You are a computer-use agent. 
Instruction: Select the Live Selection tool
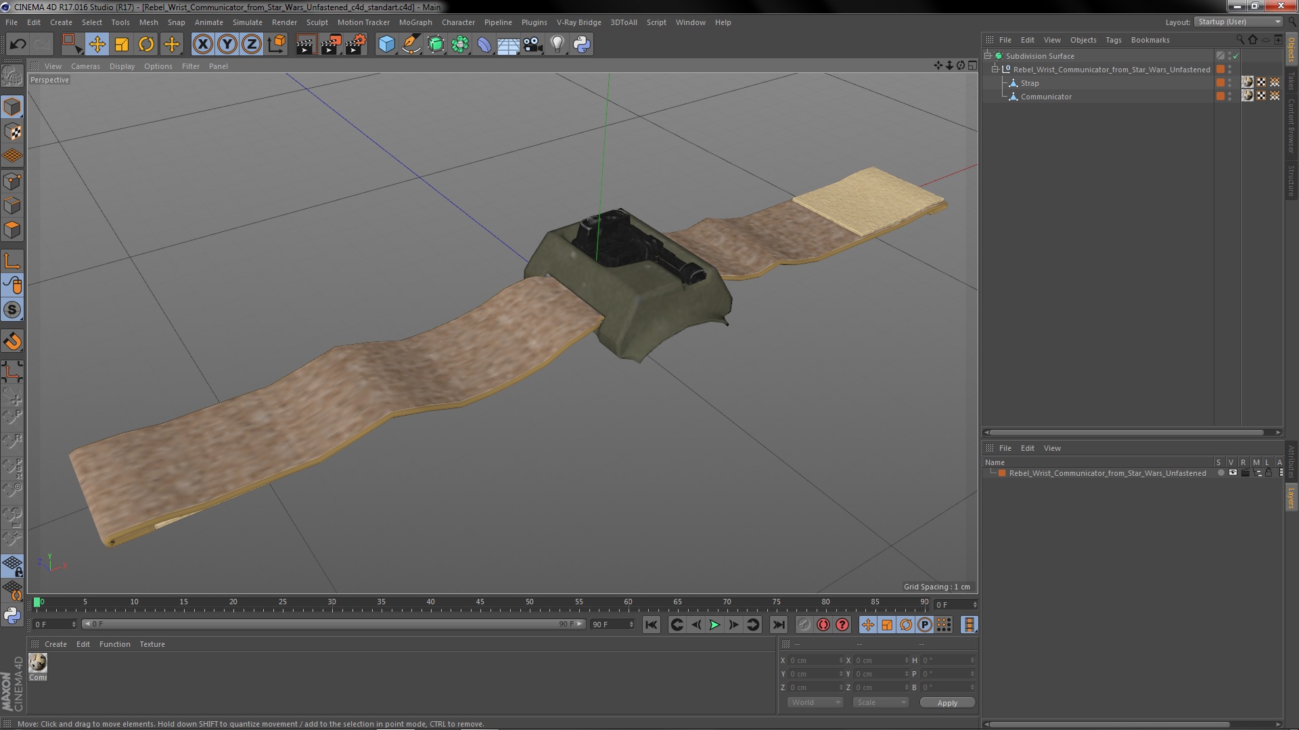pos(71,45)
